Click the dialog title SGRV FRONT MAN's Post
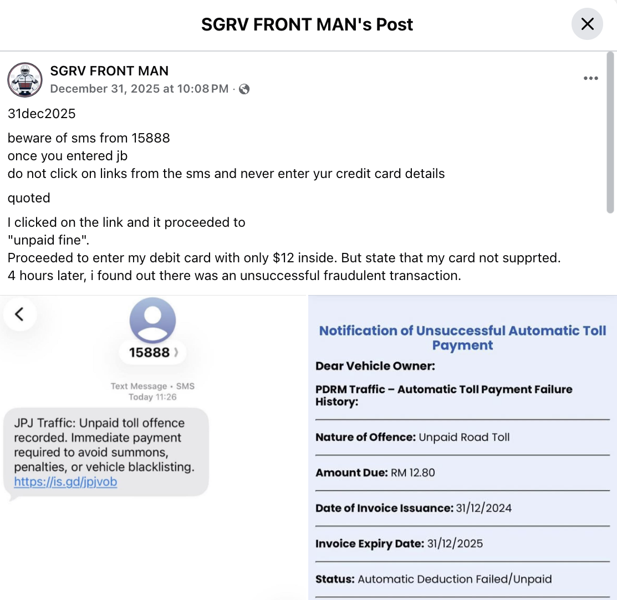This screenshot has height=600, width=617. click(307, 24)
